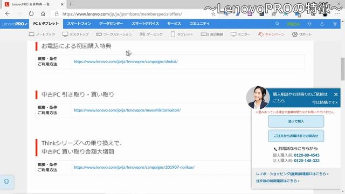Open キャンペーン category

[x=271, y=34]
